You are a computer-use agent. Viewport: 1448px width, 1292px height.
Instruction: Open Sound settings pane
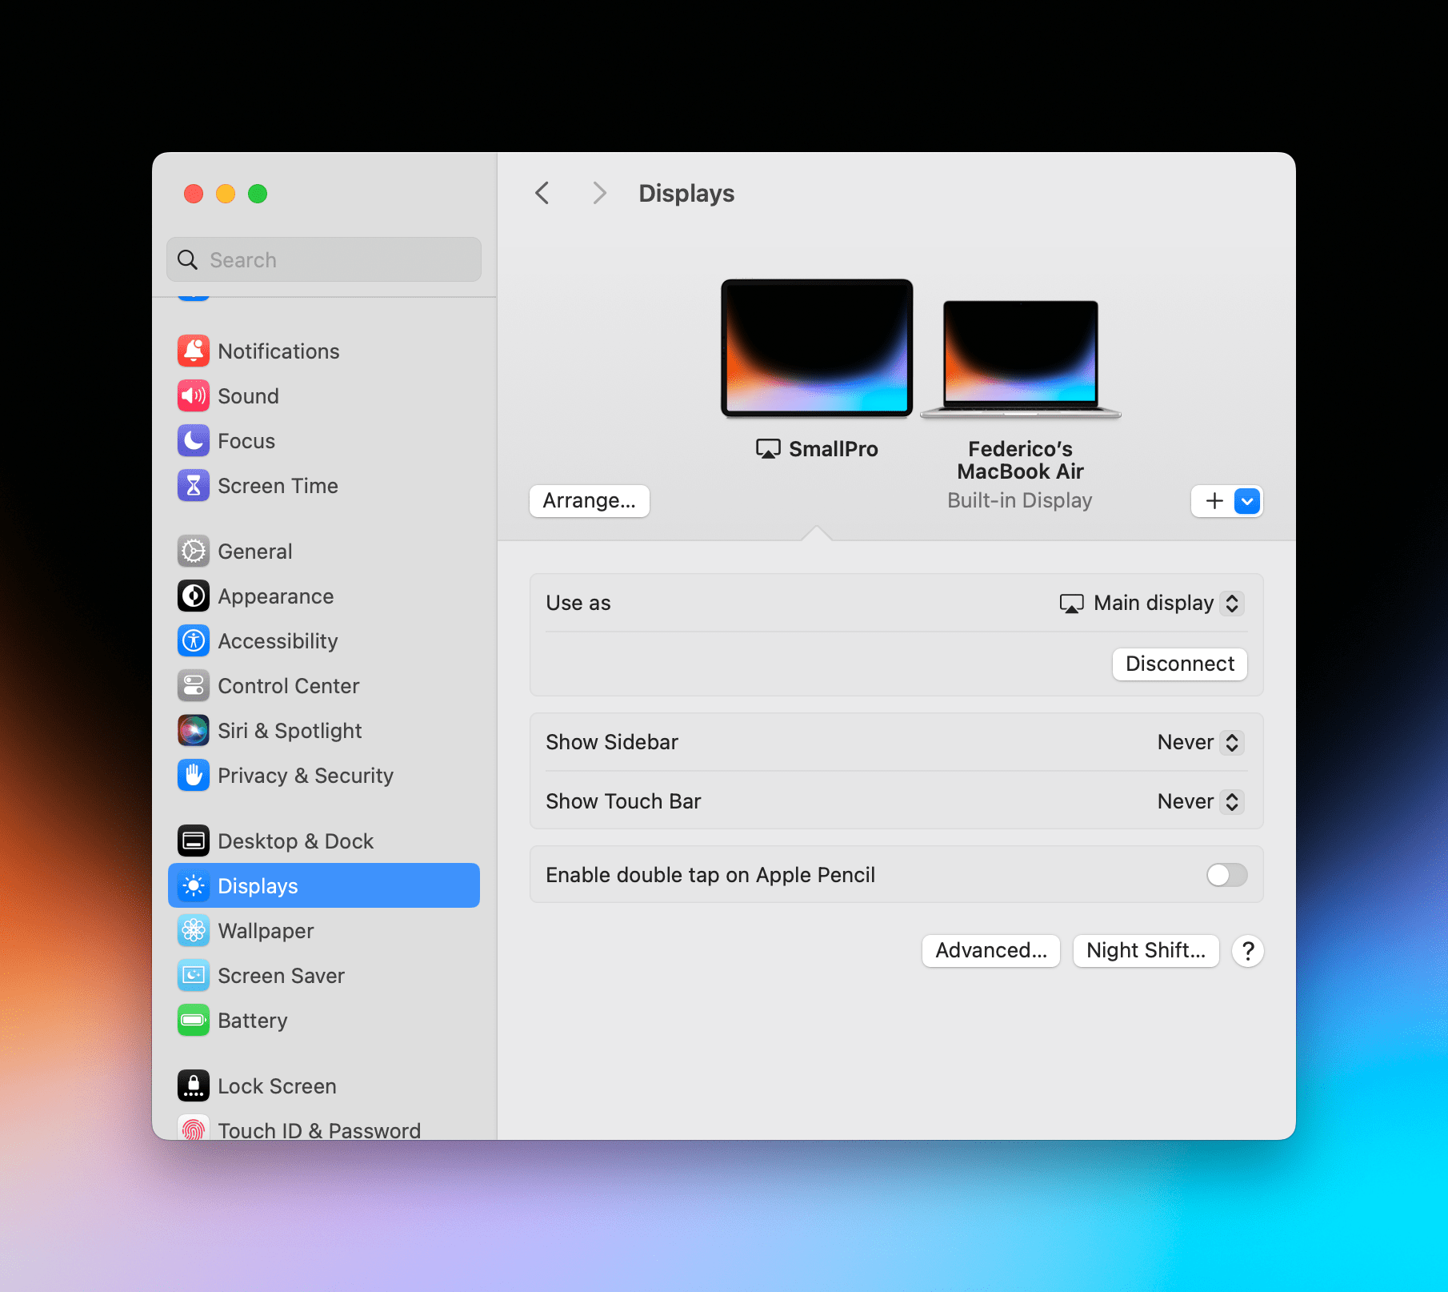[x=324, y=395]
